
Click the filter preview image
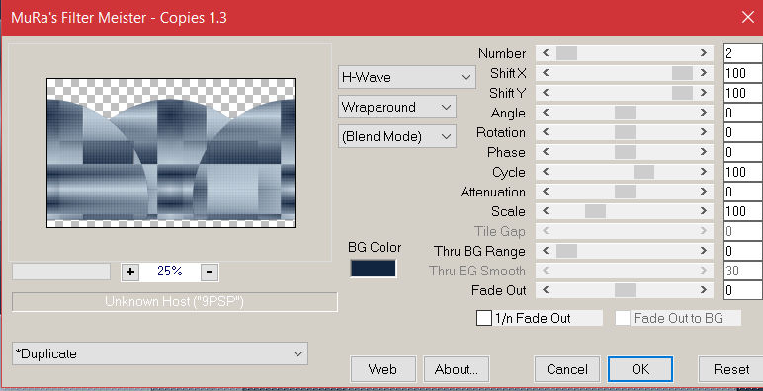point(171,153)
